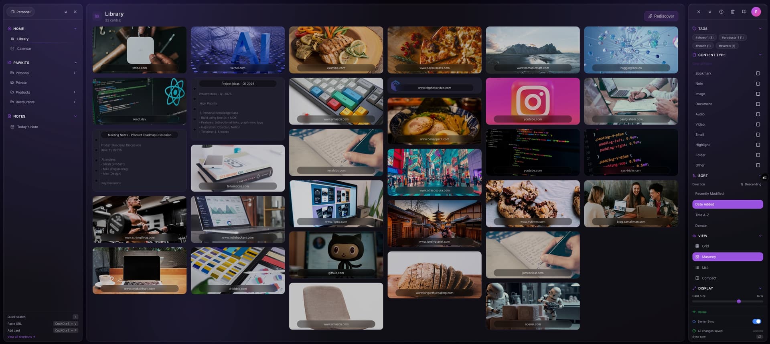The width and height of the screenshot is (770, 344).
Task: Sort by Title A-Z
Action: [702, 215]
